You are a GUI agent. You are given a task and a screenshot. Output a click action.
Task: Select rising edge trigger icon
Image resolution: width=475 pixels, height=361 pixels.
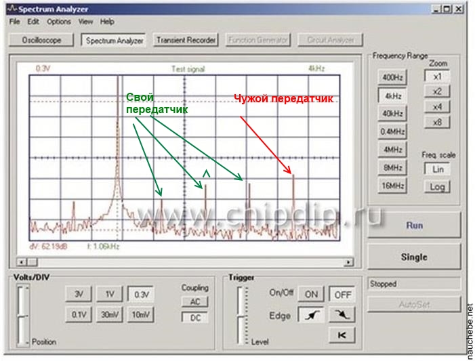311,315
